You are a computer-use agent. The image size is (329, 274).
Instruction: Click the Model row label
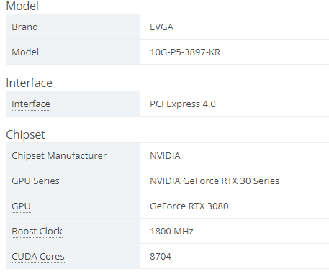pos(25,52)
